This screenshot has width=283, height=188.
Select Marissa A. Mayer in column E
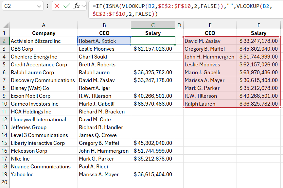point(210,80)
